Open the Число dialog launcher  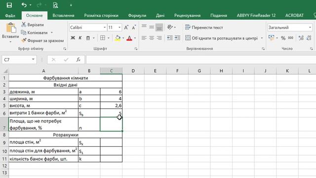[312, 48]
